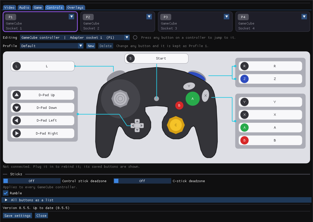The width and height of the screenshot is (313, 222).
Task: Click the green A button on the controller image
Action: pyautogui.click(x=193, y=99)
